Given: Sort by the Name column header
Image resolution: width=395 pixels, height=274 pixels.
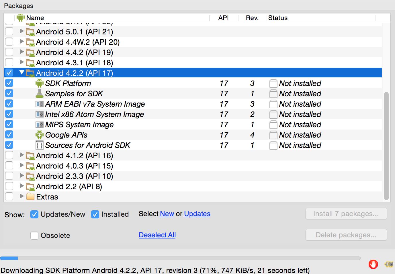Looking at the screenshot, I should [x=112, y=18].
